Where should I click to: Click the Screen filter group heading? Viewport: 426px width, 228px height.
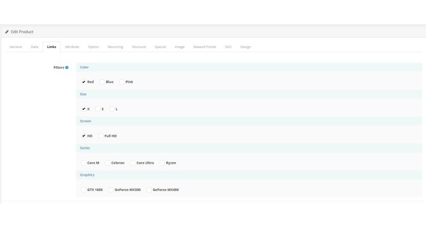[86, 121]
